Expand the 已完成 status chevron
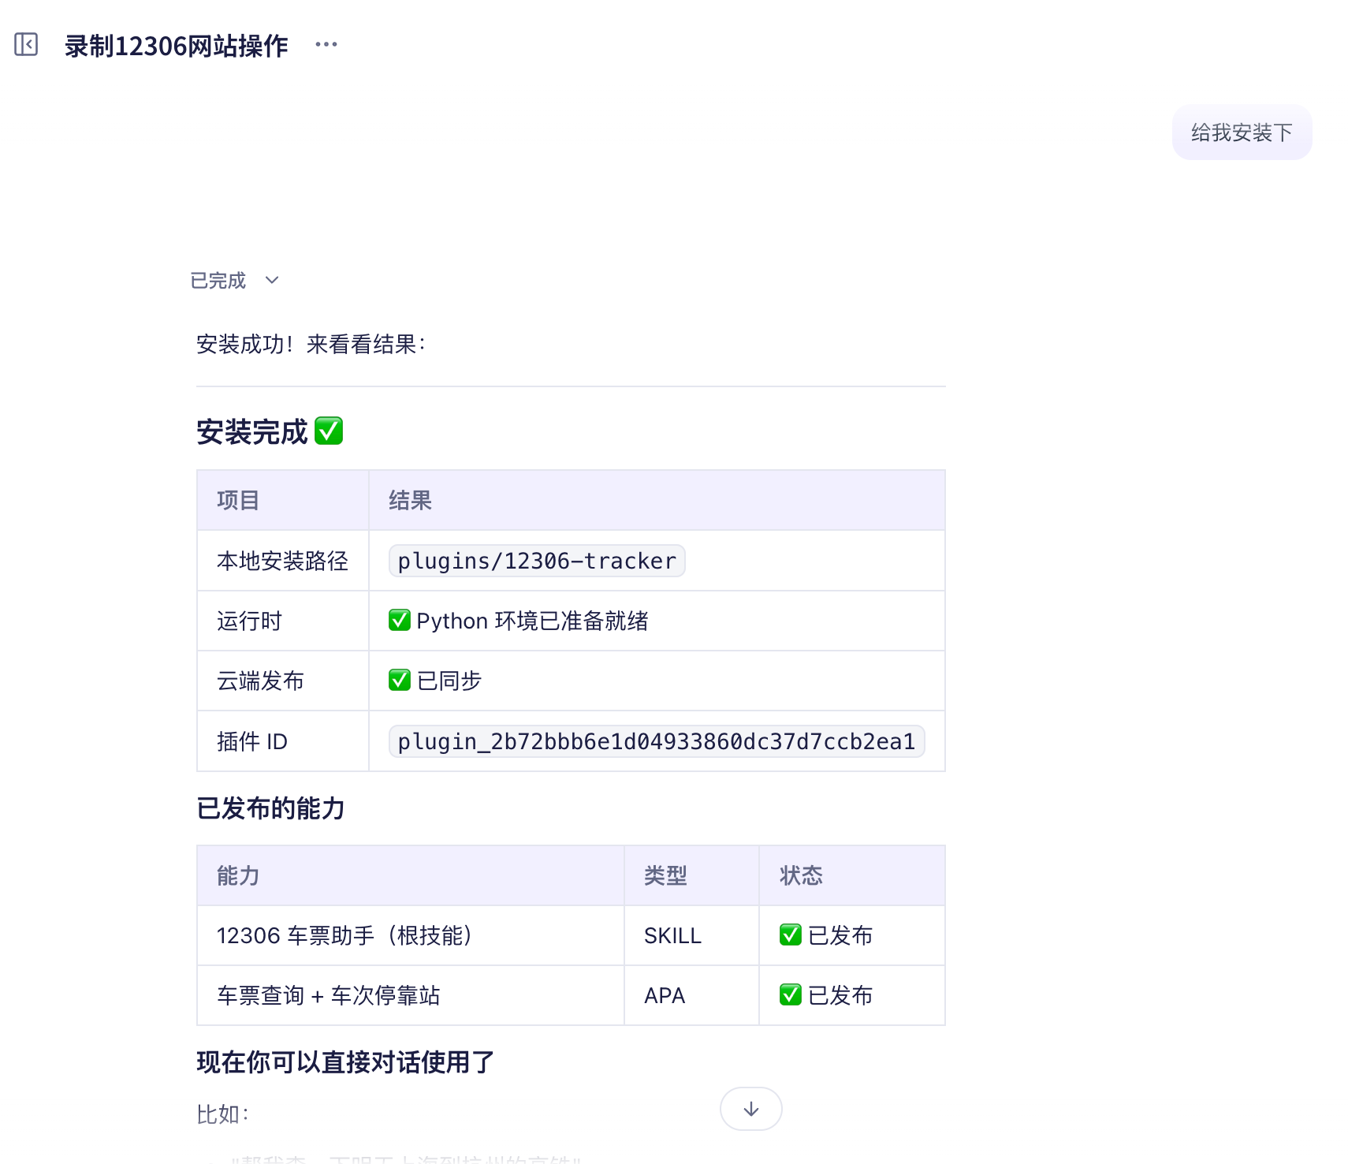 [272, 281]
